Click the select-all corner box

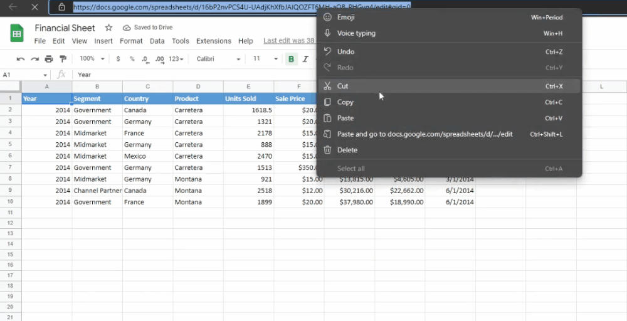point(11,87)
